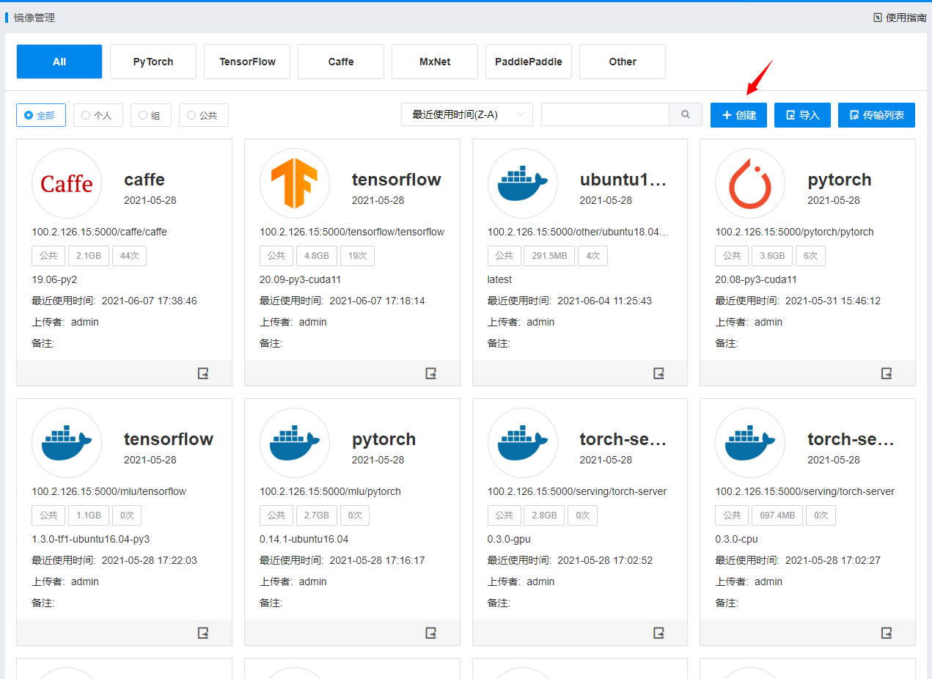The image size is (932, 679).
Task: Click the 导入 import button
Action: [x=802, y=115]
